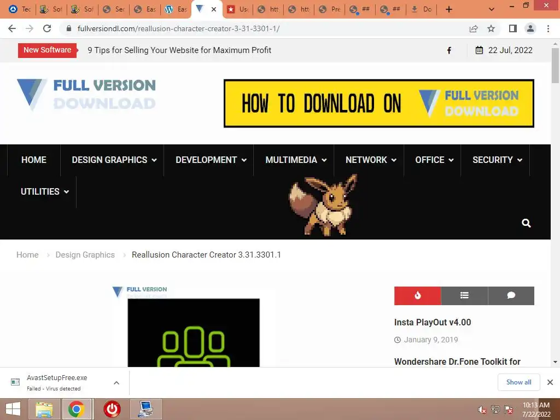Open red power app on taskbar
Image resolution: width=560 pixels, height=420 pixels.
click(x=112, y=409)
